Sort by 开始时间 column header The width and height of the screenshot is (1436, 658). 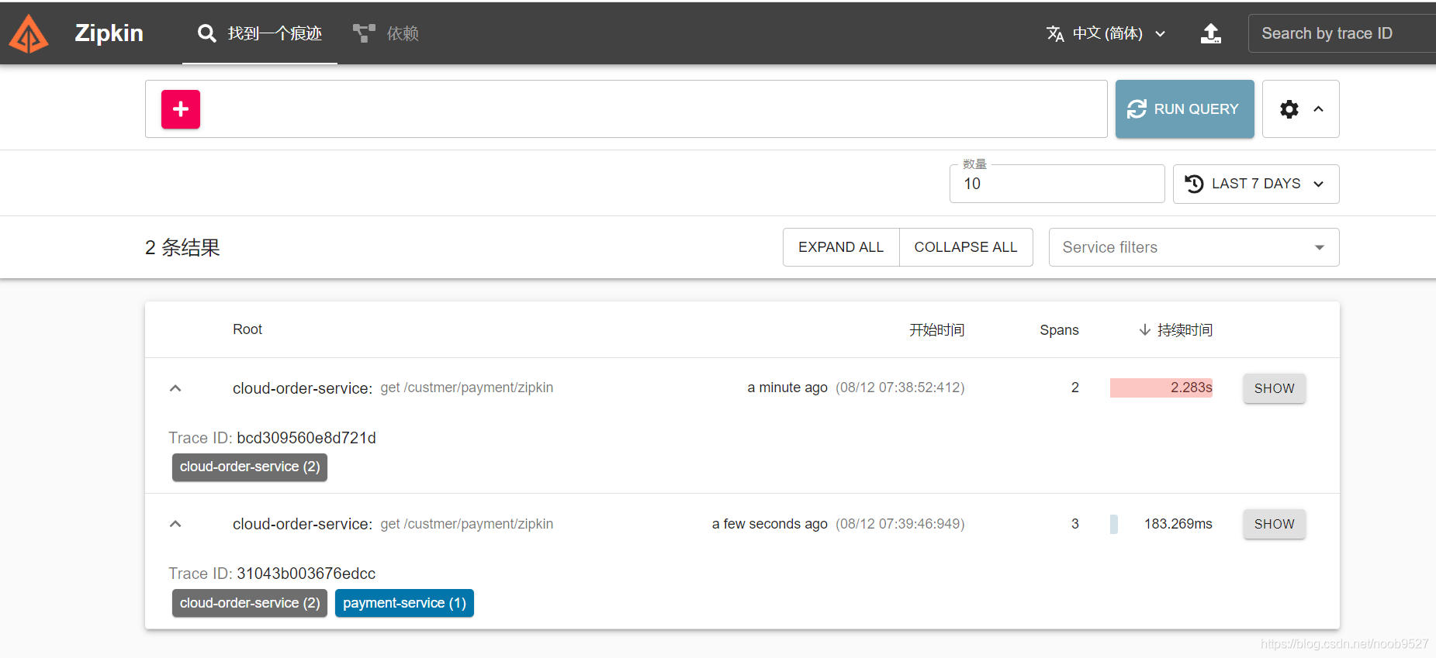pyautogui.click(x=937, y=330)
